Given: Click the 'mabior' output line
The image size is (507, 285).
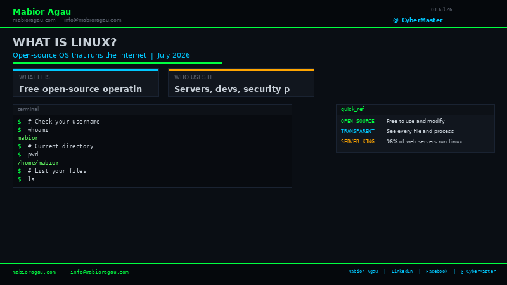Looking at the screenshot, I should pyautogui.click(x=28, y=138).
